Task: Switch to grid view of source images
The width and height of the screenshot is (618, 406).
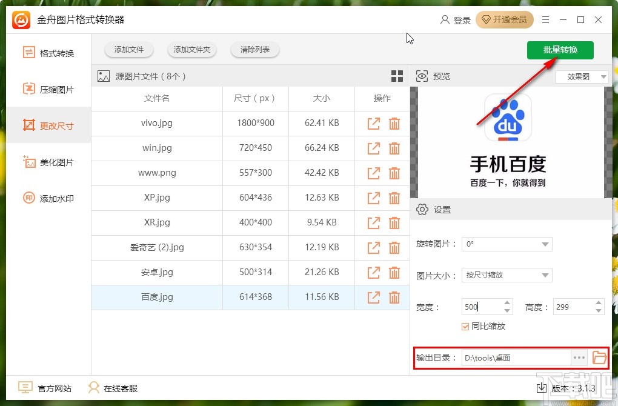Action: pos(397,76)
